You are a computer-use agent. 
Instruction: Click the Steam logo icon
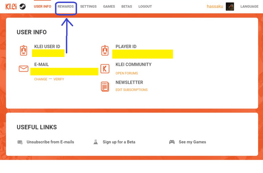point(22,7)
